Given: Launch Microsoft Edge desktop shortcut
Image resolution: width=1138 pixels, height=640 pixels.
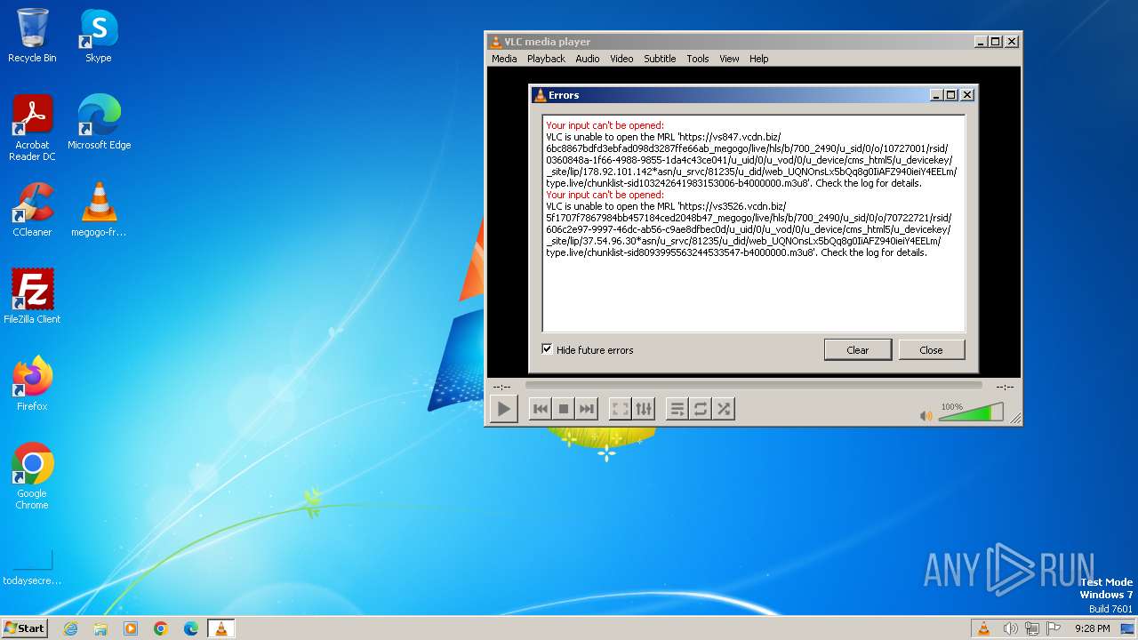Looking at the screenshot, I should coord(99,123).
